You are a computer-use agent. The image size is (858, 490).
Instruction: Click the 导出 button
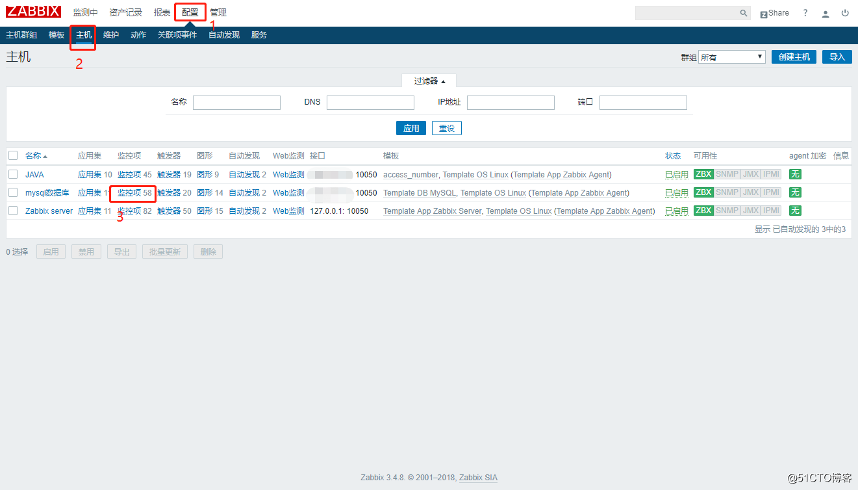tap(121, 251)
